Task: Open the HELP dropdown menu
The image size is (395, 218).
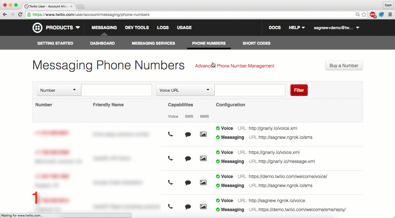Action: pos(297,28)
